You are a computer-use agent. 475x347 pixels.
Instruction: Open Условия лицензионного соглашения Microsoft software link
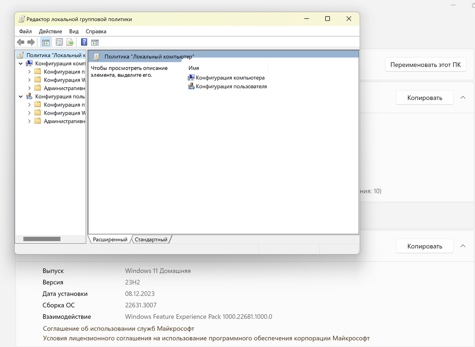click(x=206, y=338)
